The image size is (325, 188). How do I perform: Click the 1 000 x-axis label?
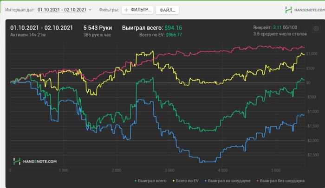coord(64,170)
